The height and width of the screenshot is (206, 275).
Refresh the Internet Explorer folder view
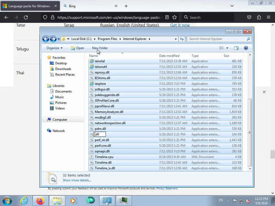pos(182,39)
